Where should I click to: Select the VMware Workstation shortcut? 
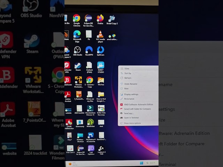78,82
